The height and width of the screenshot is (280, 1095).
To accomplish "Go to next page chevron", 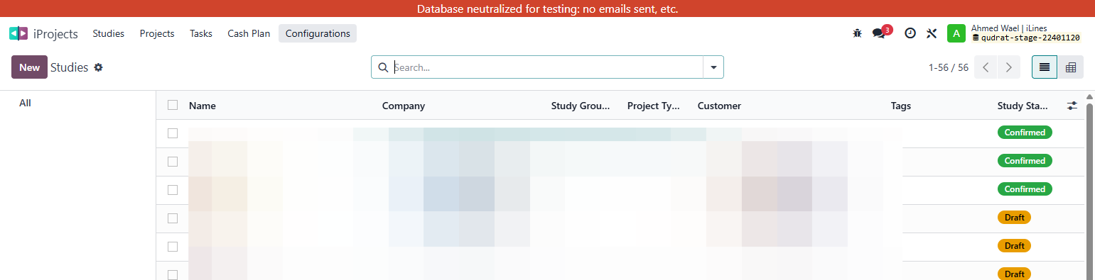I will [1008, 67].
